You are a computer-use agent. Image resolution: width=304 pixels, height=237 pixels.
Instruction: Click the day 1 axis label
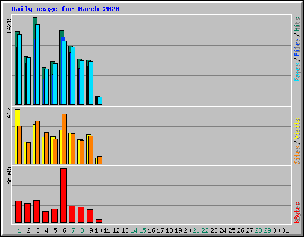pyautogui.click(x=20, y=230)
